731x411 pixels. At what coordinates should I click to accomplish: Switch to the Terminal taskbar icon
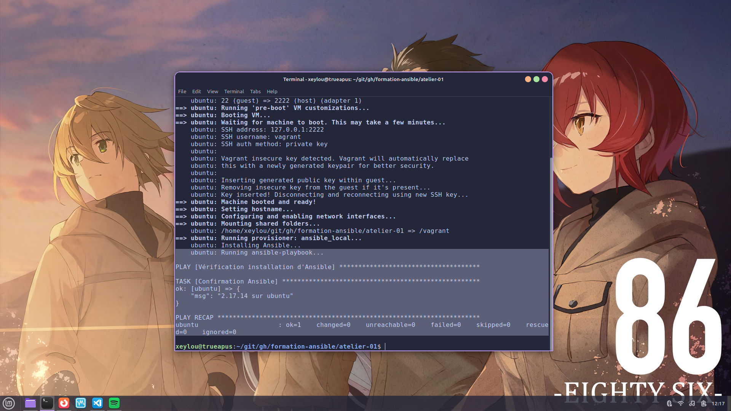[x=47, y=403]
